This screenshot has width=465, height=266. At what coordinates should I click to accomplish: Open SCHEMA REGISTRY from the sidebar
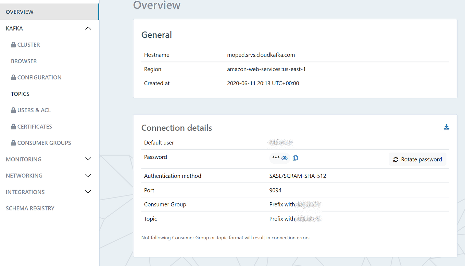coord(30,208)
